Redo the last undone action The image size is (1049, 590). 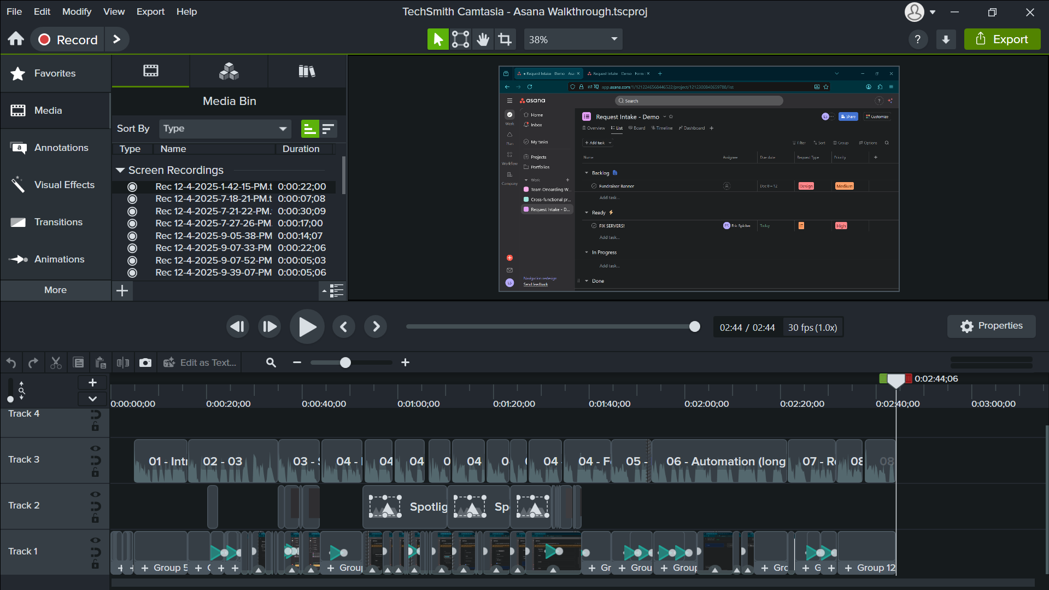tap(33, 363)
